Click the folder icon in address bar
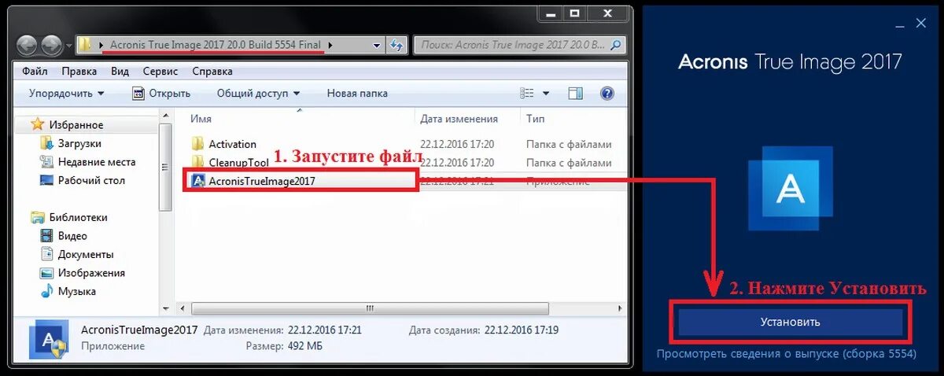Viewport: 944px width, 376px height. (x=87, y=46)
